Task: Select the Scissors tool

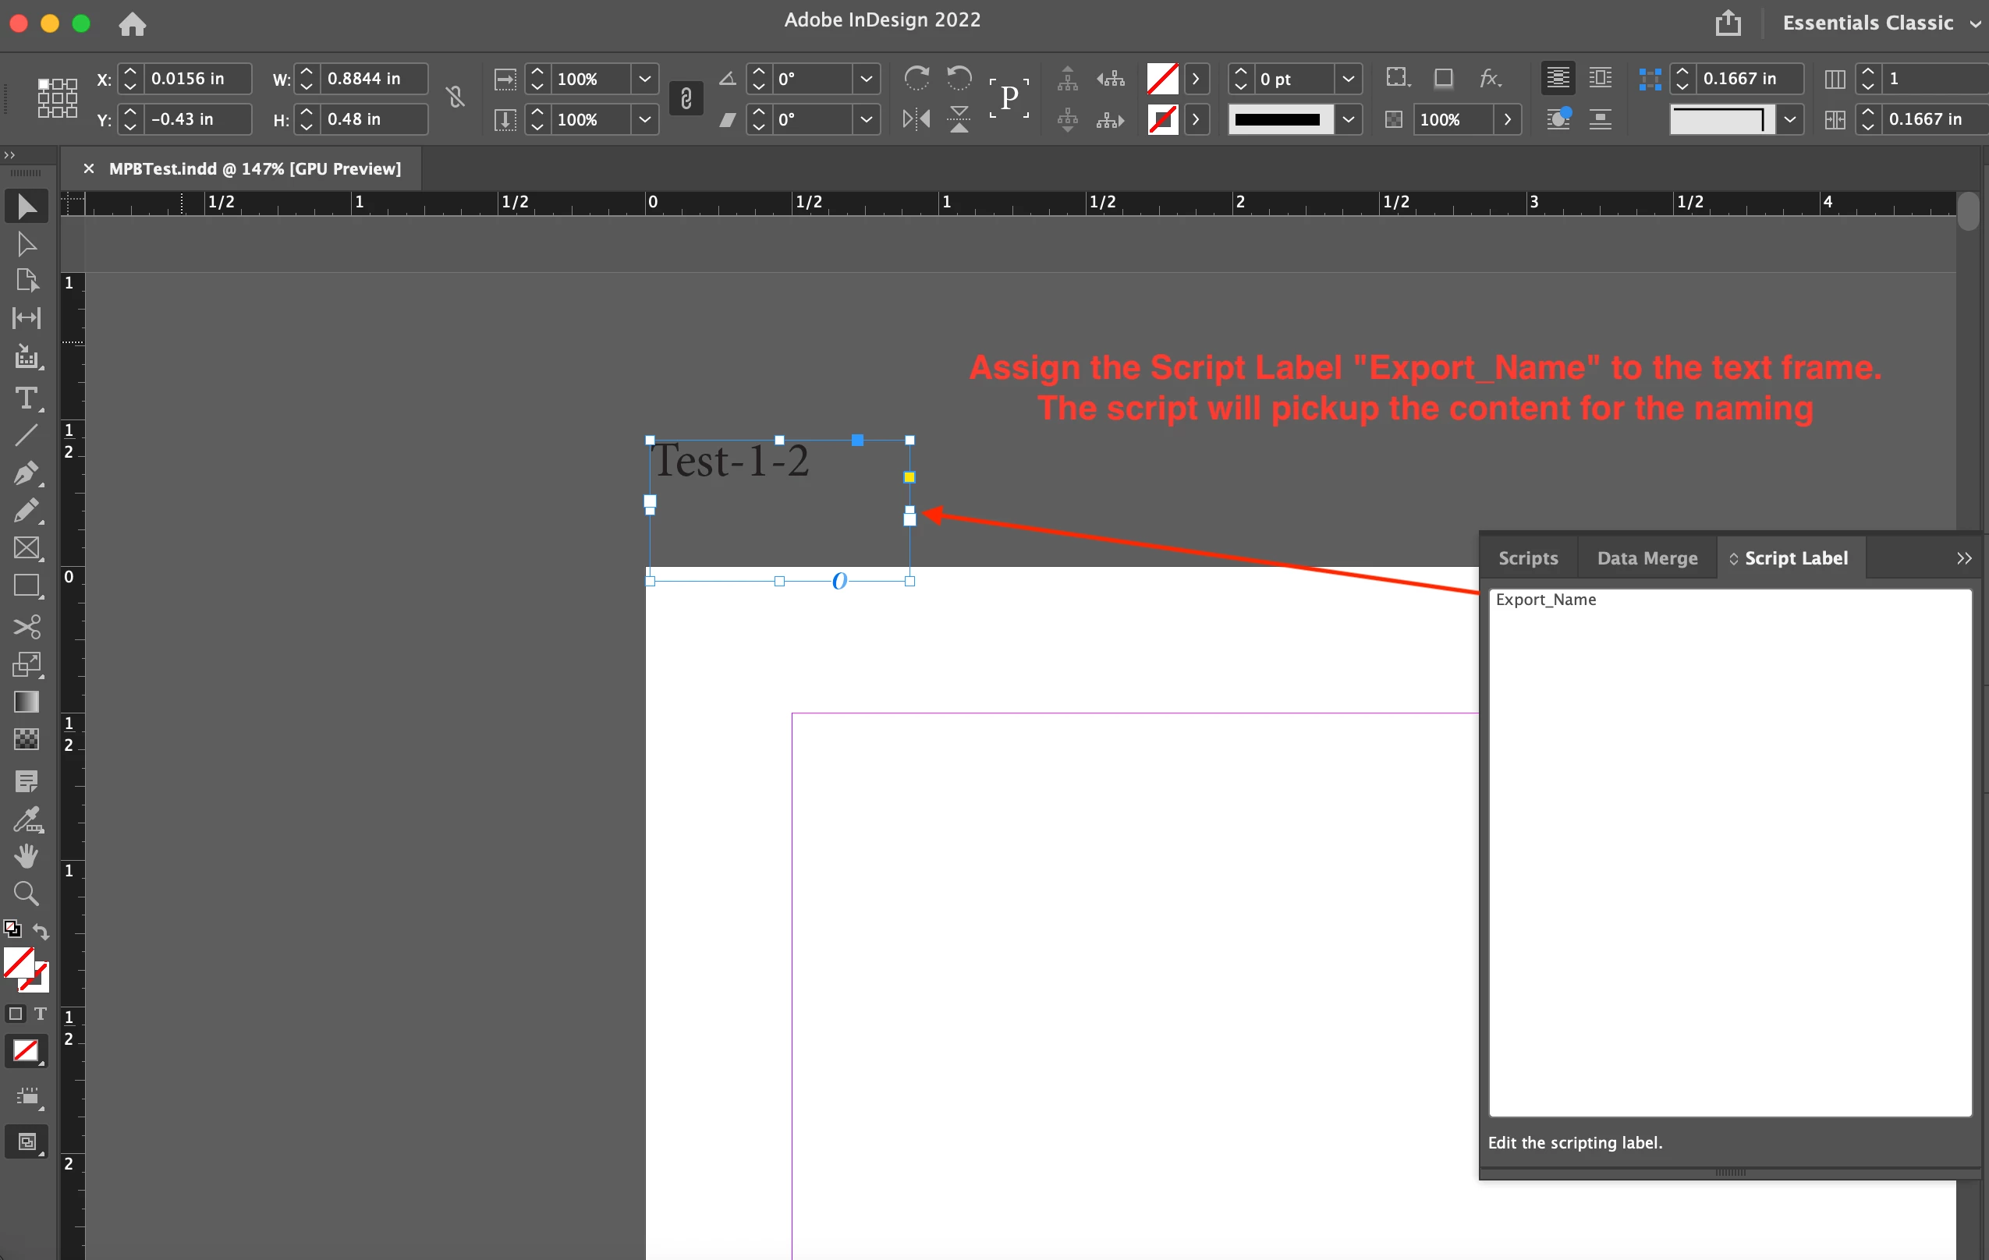Action: 27,627
